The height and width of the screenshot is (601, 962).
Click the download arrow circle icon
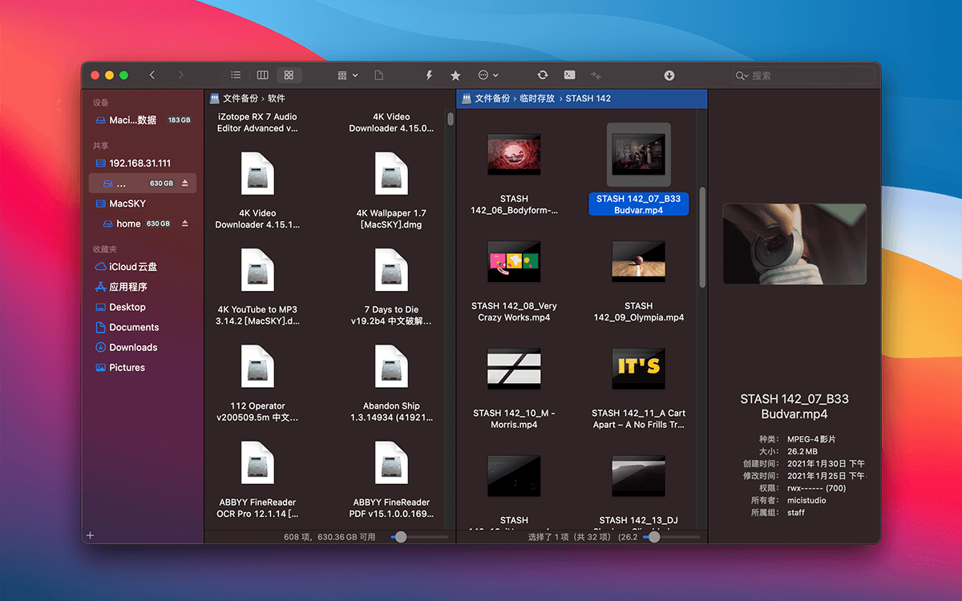click(669, 75)
